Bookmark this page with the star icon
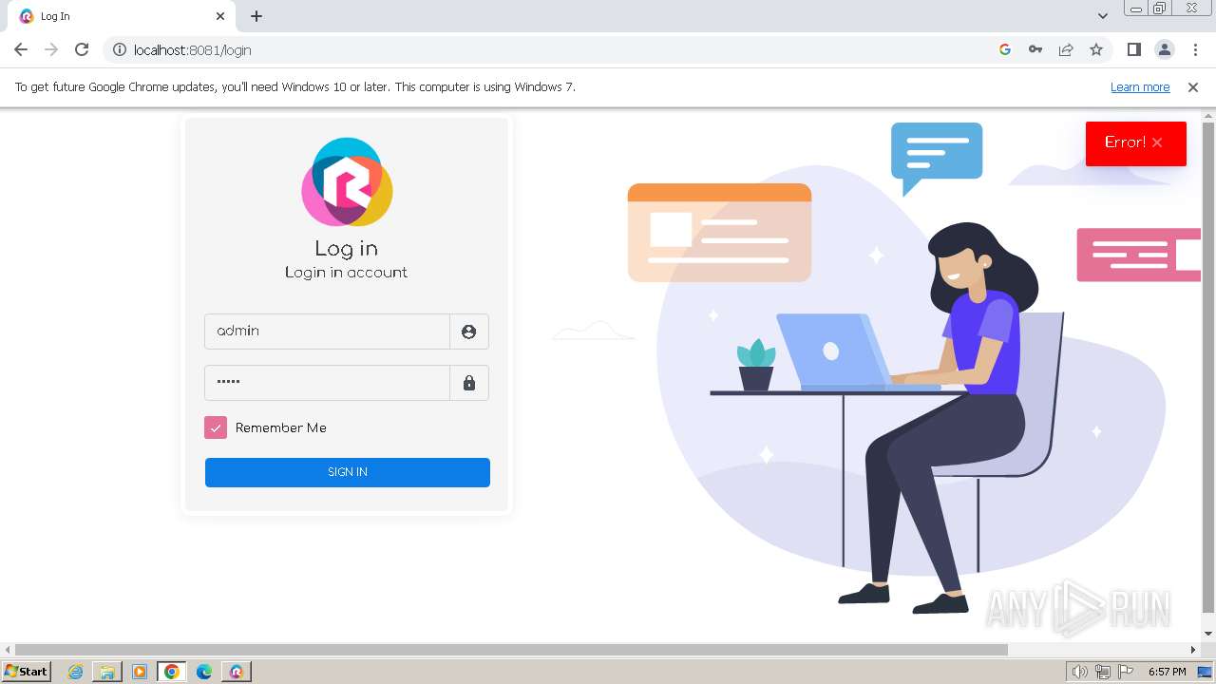 point(1096,49)
